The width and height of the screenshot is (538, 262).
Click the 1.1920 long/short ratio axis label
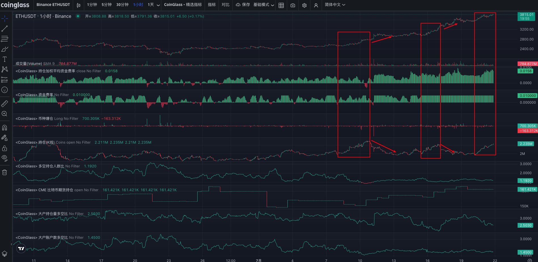click(x=526, y=180)
